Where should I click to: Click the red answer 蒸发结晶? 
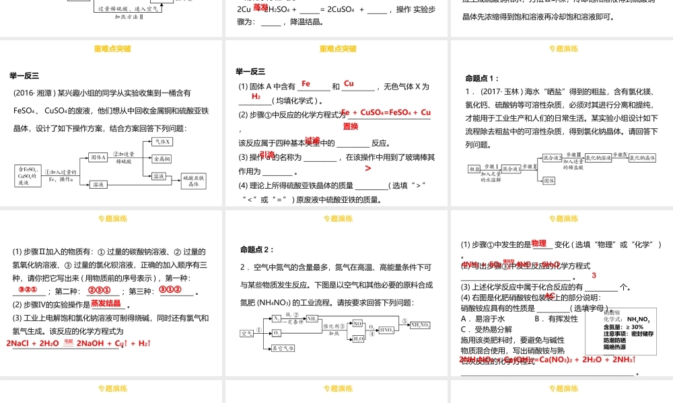[x=106, y=303]
